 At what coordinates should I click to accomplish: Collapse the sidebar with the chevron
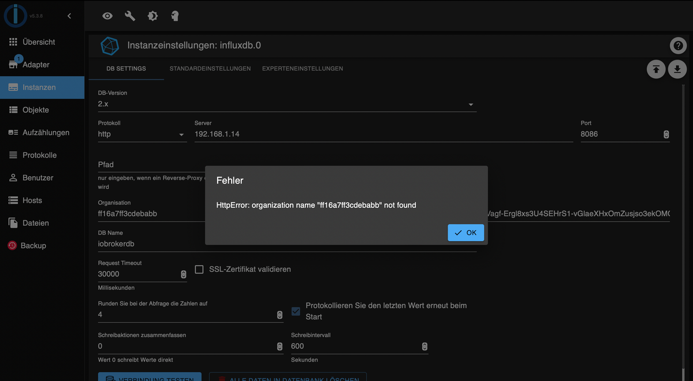click(69, 16)
